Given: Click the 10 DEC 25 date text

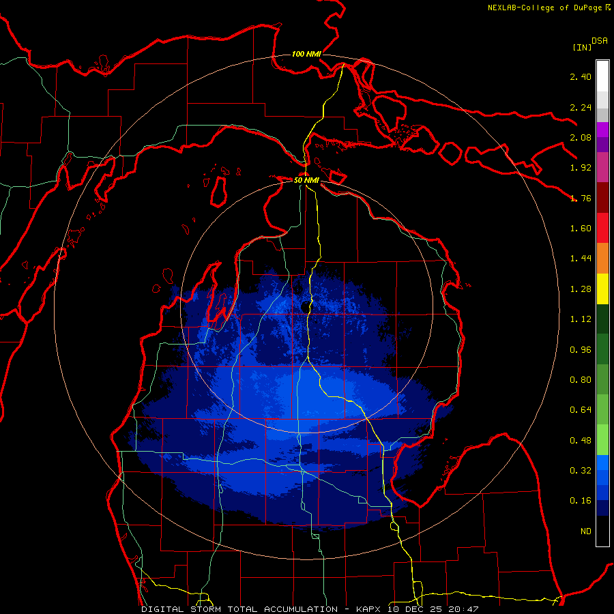Looking at the screenshot, I should [416, 609].
